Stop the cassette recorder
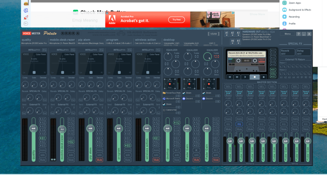The height and width of the screenshot is (175, 327). 255,77
